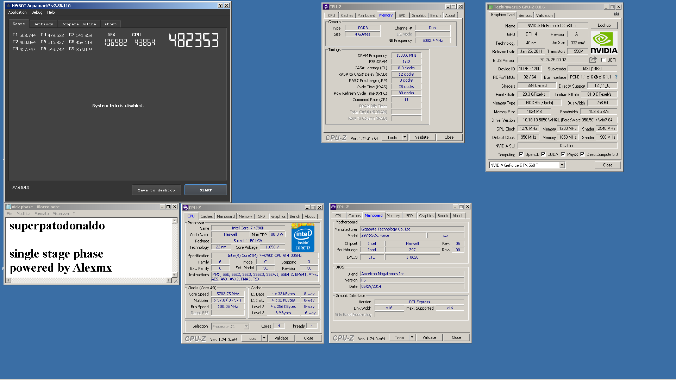Click the Z97X-SOC Force model field
This screenshot has height=380, width=676.
[393, 235]
